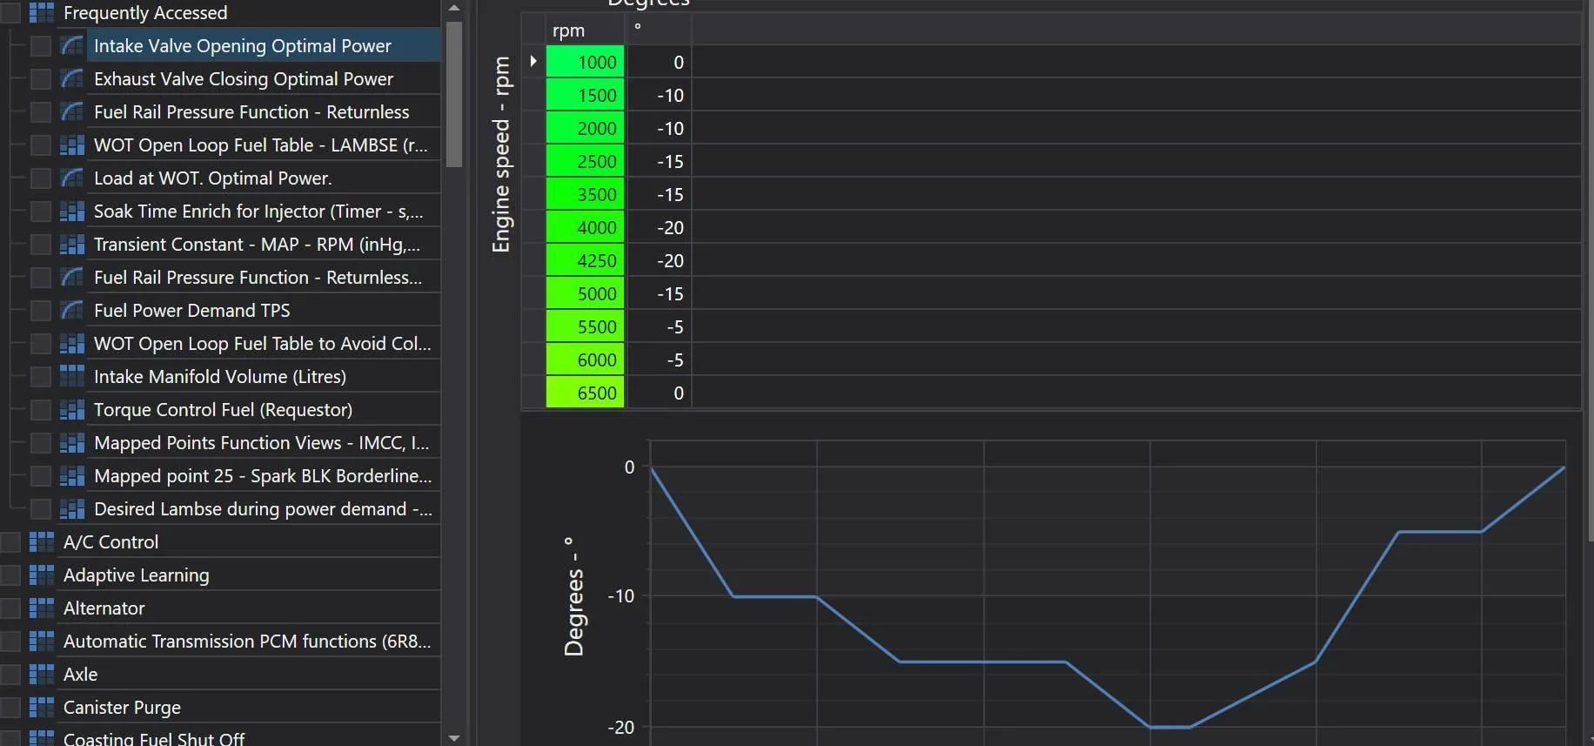
Task: Click the degrees value for the 4000 rpm row
Action: point(659,227)
